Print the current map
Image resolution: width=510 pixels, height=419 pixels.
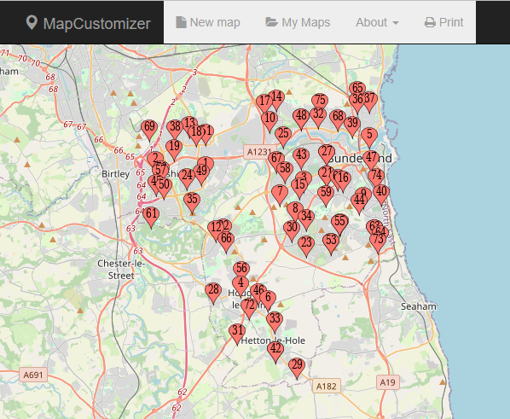pos(443,22)
